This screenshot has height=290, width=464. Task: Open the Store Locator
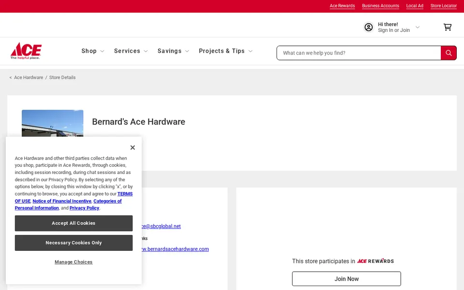pos(443,6)
